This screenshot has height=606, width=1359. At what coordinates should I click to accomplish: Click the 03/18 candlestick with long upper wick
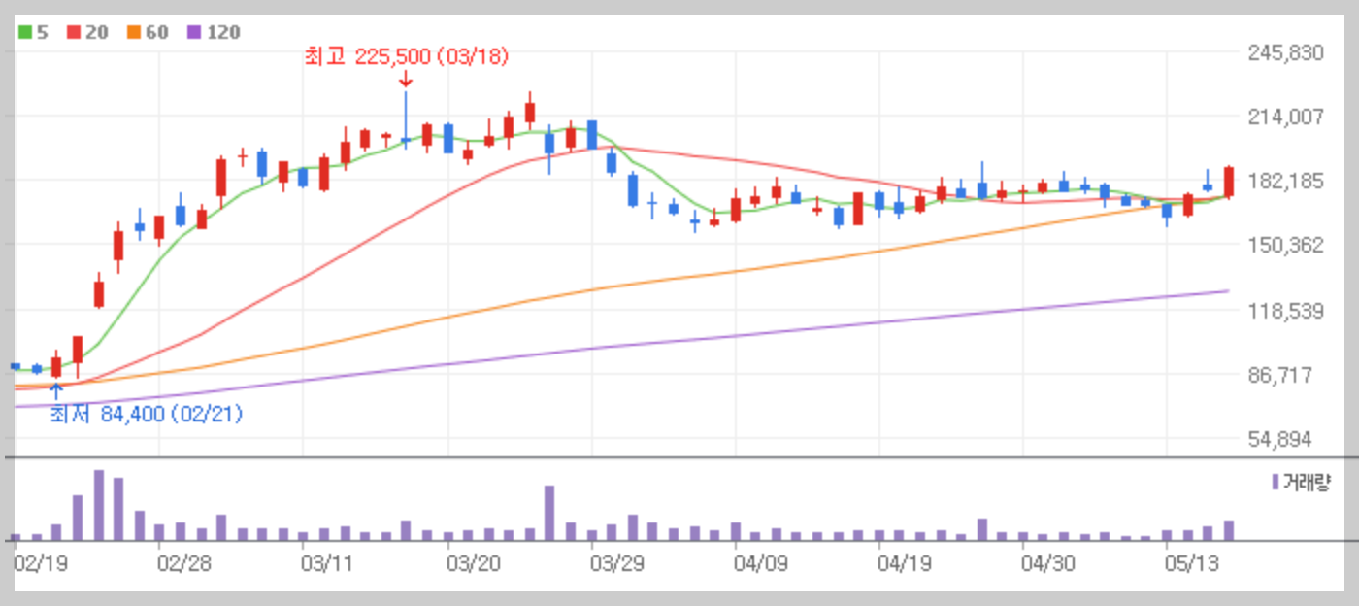click(406, 119)
